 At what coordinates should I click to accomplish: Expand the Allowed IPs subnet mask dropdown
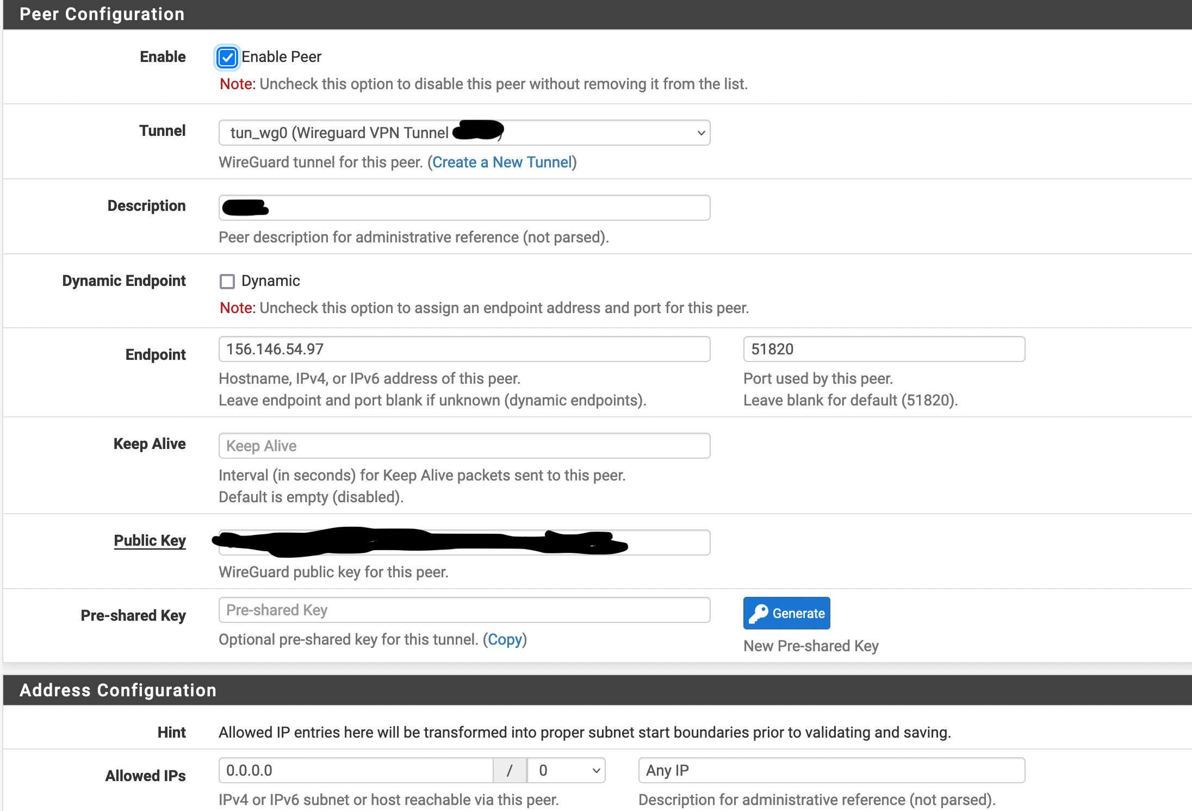[566, 771]
